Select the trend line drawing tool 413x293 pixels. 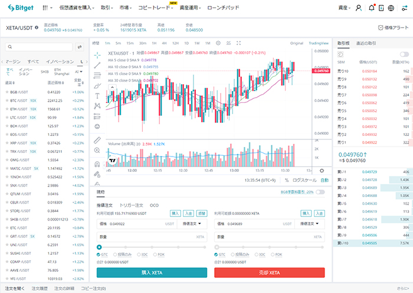pyautogui.click(x=97, y=65)
